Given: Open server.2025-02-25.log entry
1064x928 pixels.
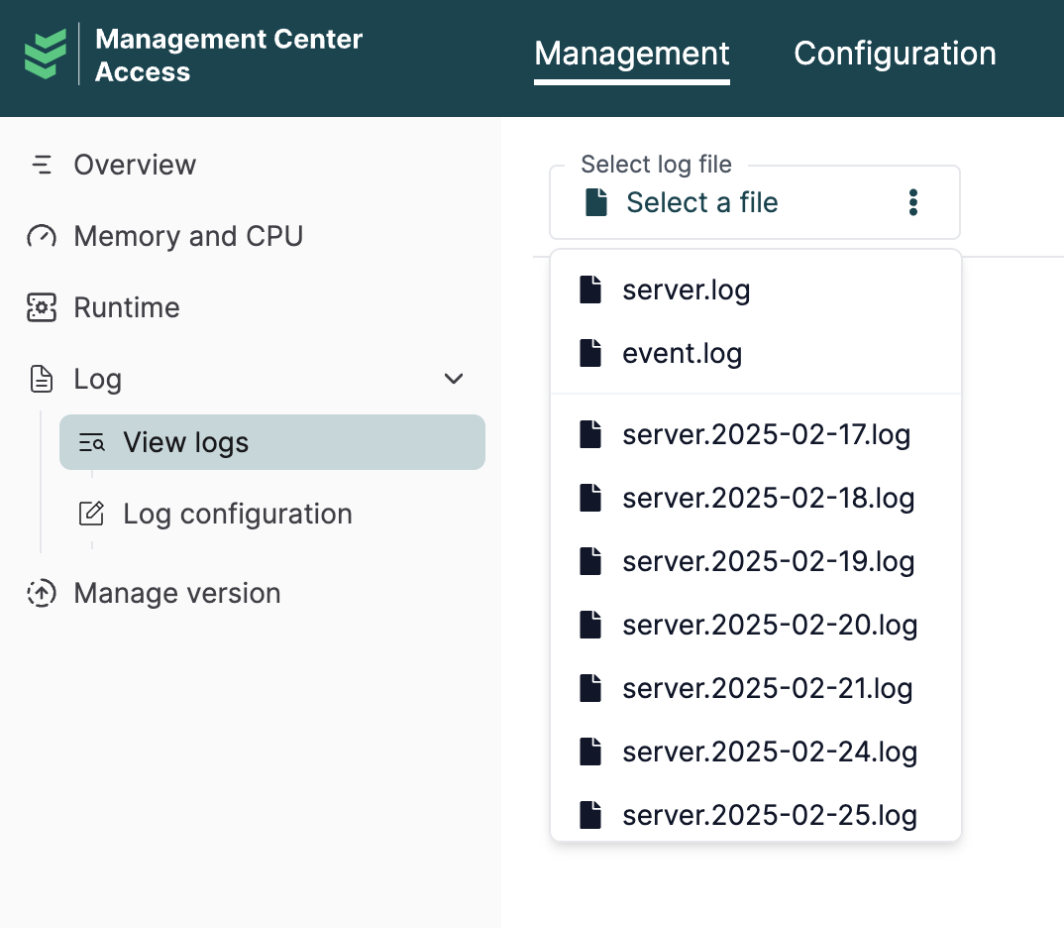Looking at the screenshot, I should click(770, 815).
